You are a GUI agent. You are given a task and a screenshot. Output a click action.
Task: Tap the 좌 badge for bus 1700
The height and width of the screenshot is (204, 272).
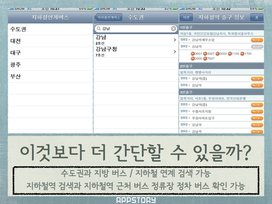pos(242,54)
